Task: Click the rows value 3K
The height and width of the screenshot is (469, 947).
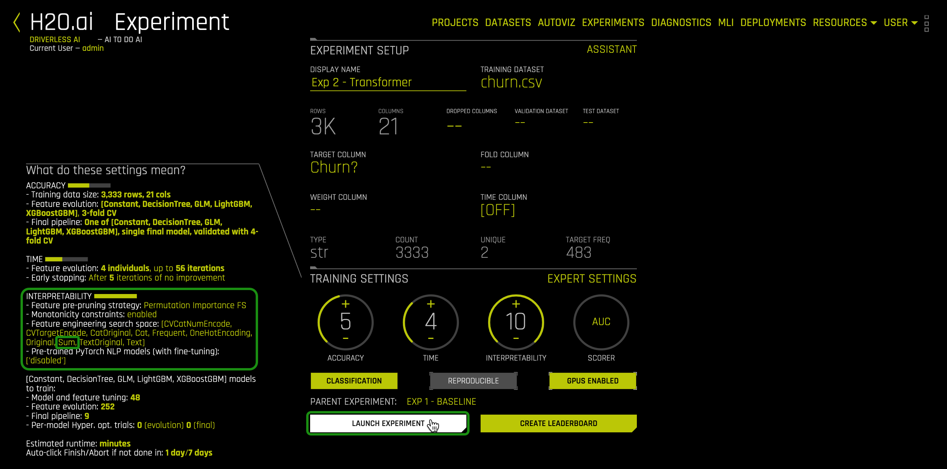Action: pos(323,127)
